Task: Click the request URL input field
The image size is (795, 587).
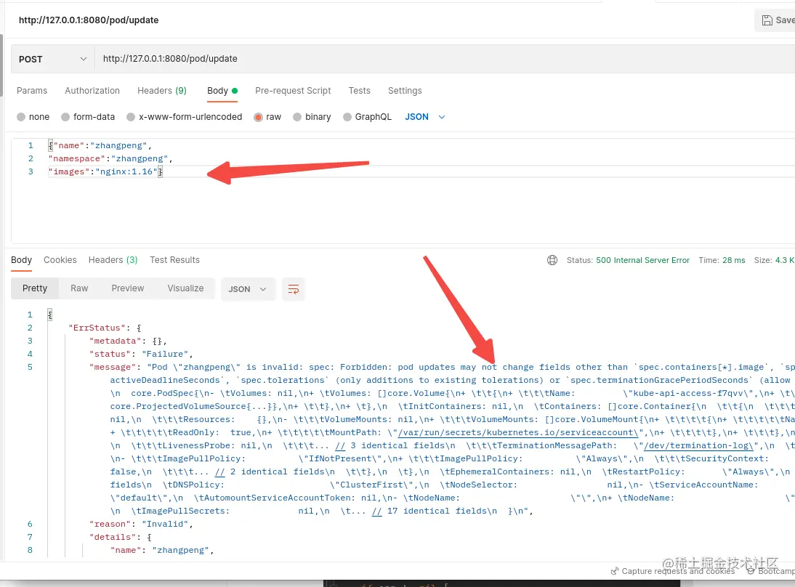Action: (x=445, y=59)
